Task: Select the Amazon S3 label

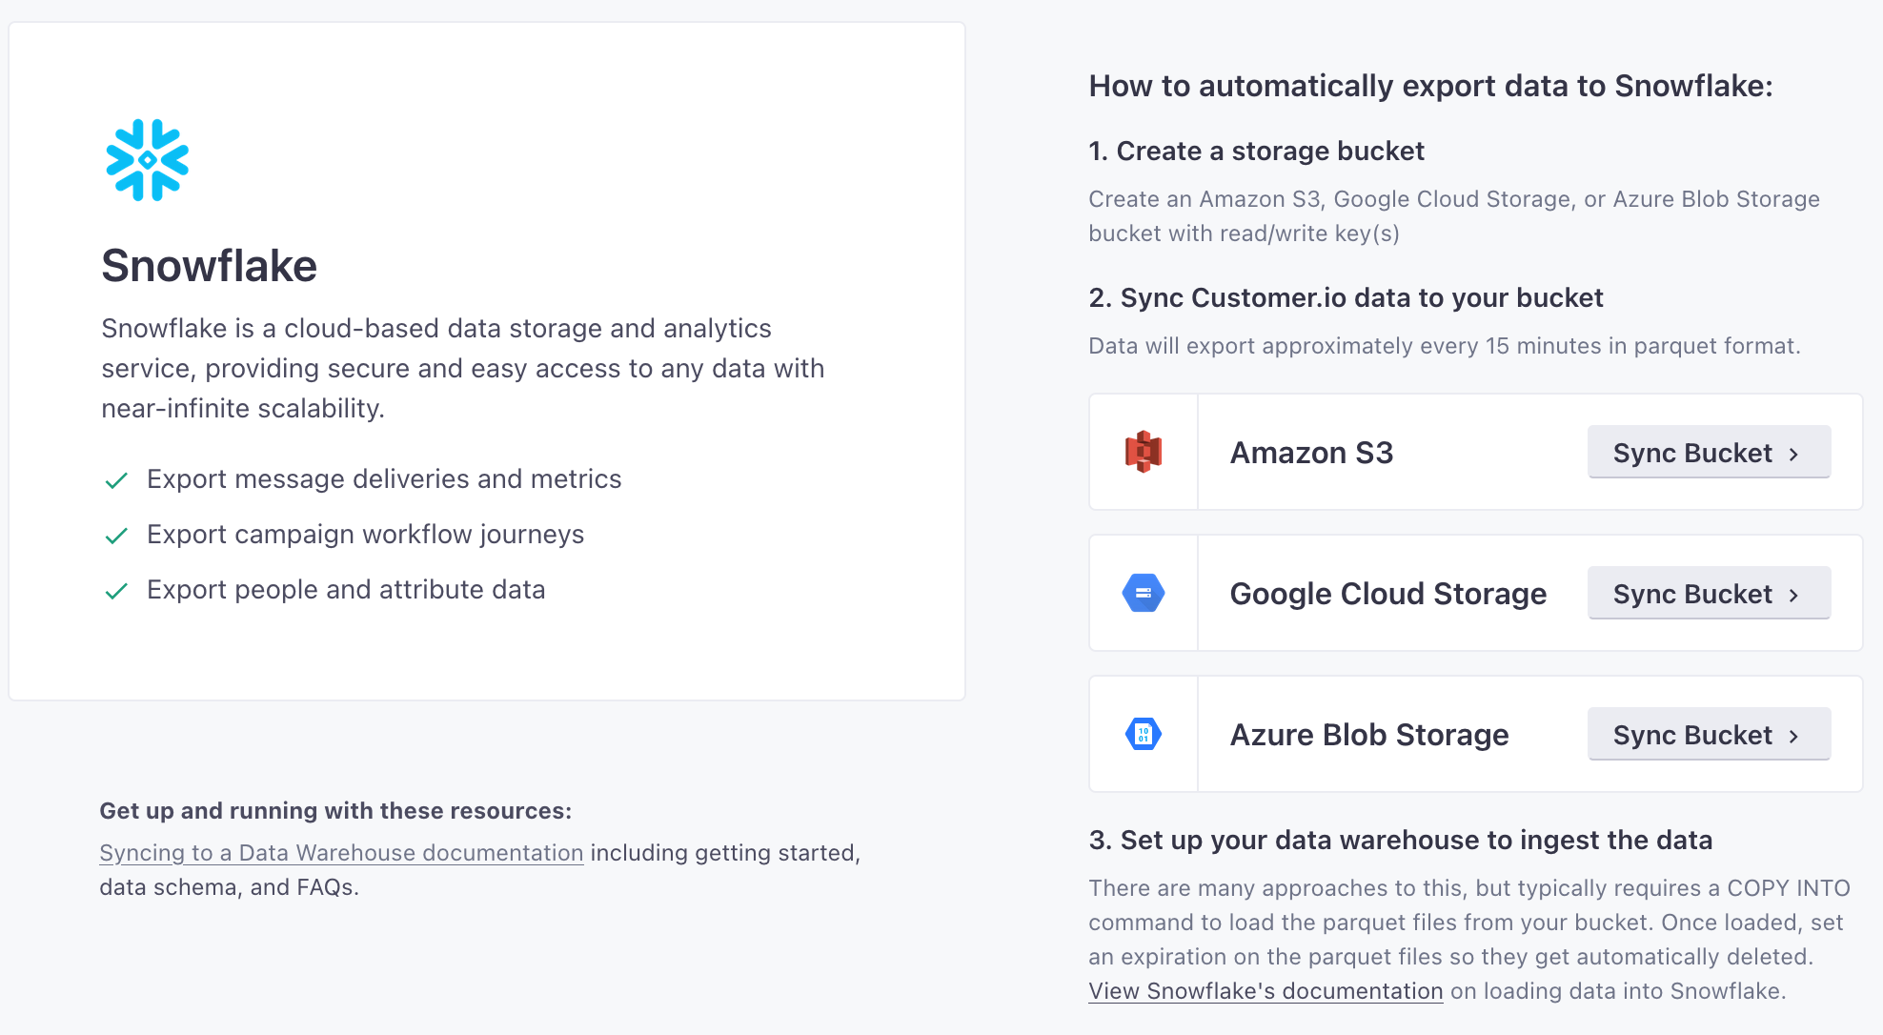Action: pos(1311,453)
